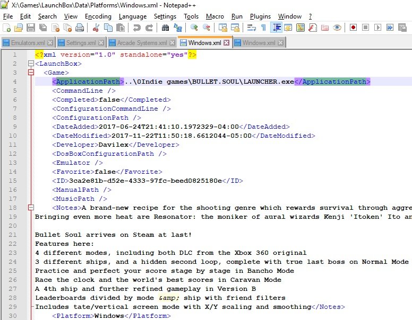Open the Window menu
The width and height of the screenshot is (412, 320).
click(x=290, y=16)
